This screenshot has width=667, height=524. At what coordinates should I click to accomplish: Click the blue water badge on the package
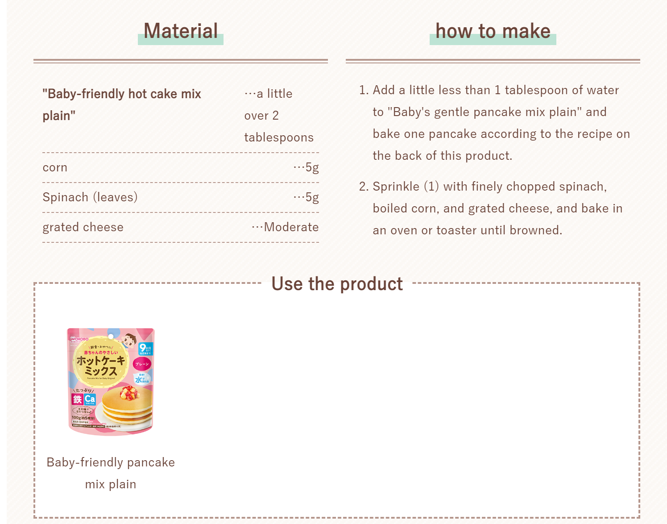pos(142,379)
